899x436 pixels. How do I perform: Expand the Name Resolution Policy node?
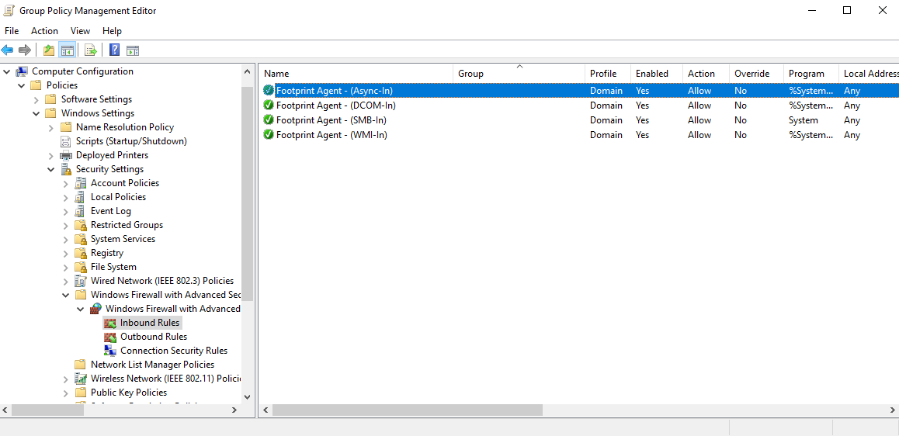51,127
